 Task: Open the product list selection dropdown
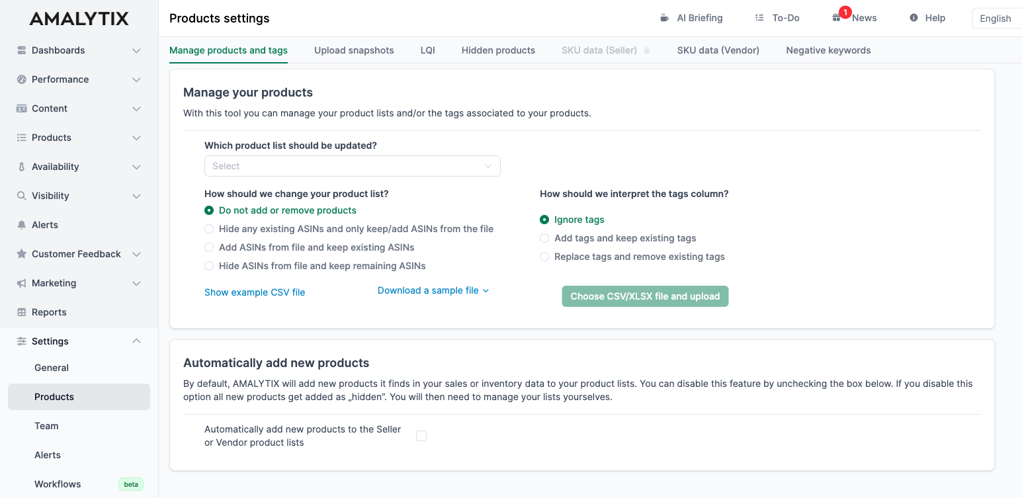coord(352,165)
